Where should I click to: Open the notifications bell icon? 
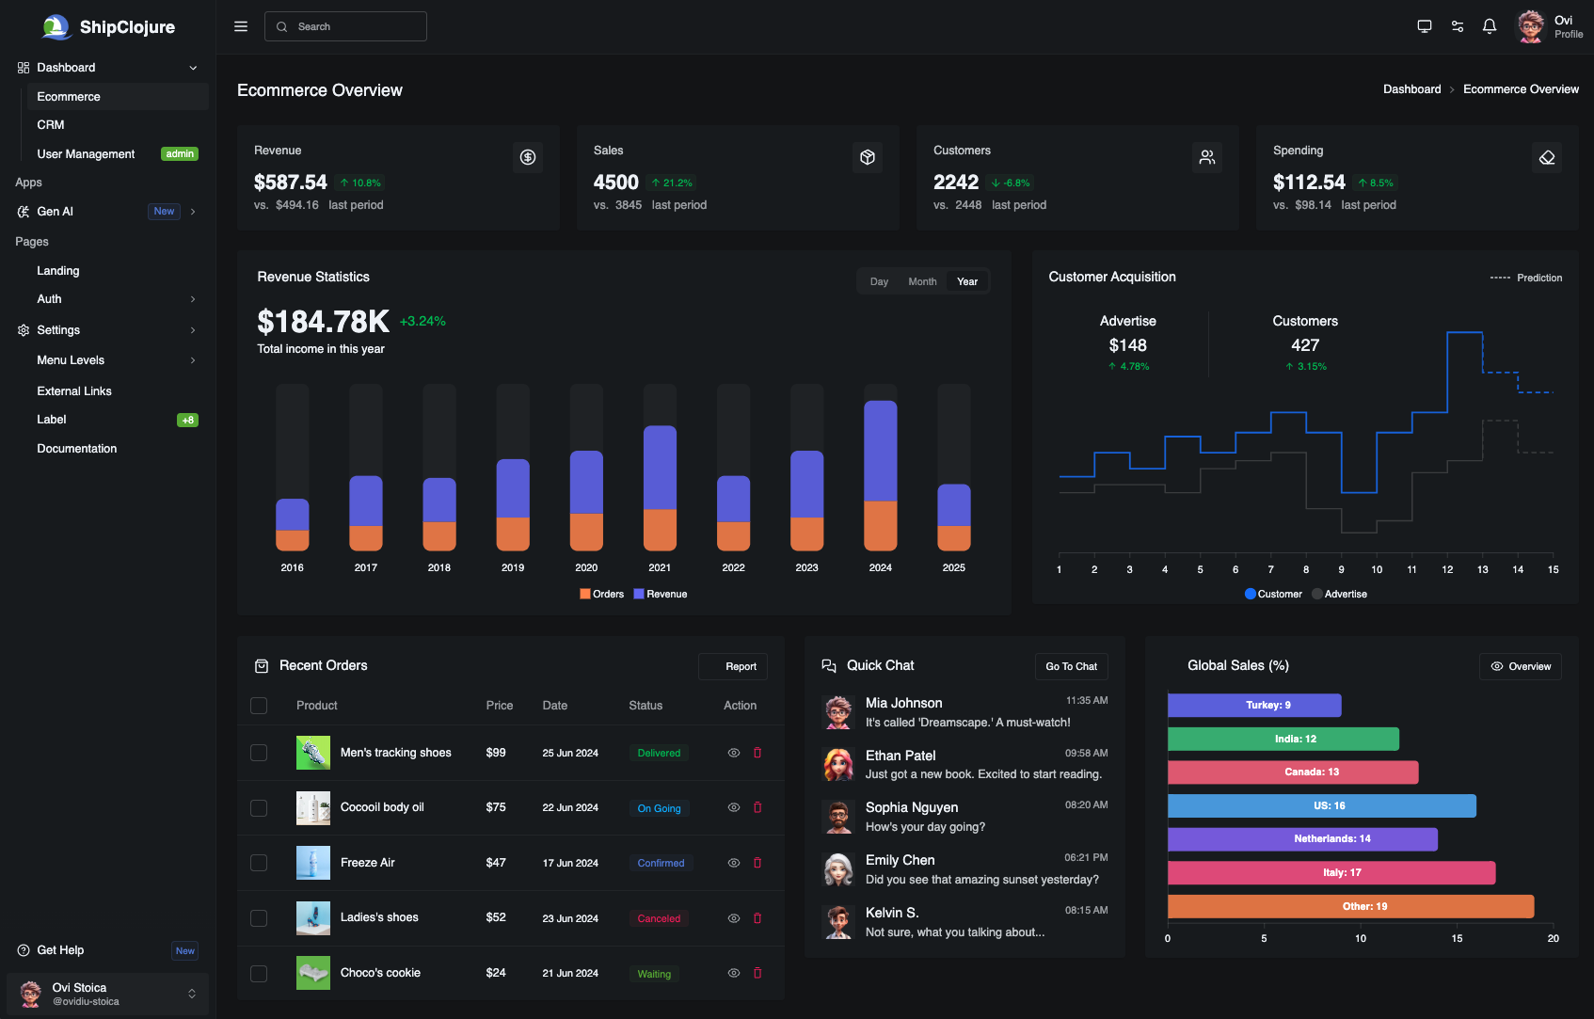[1490, 25]
